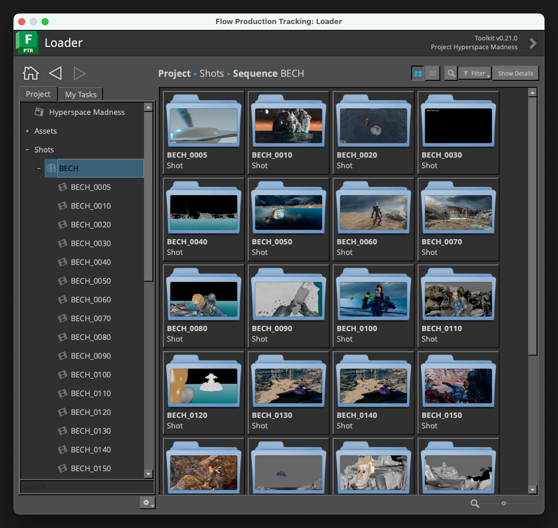Click the PTR application logo
Viewport: 558px width, 528px height.
[27, 43]
